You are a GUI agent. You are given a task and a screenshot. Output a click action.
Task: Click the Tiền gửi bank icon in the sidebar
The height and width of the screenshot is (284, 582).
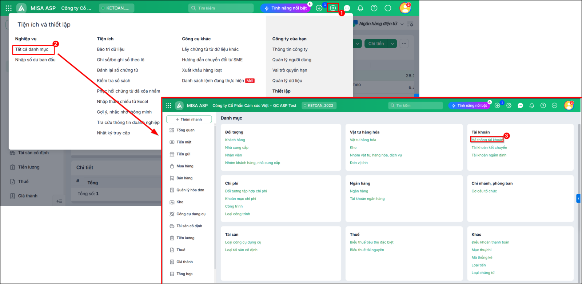tap(172, 154)
